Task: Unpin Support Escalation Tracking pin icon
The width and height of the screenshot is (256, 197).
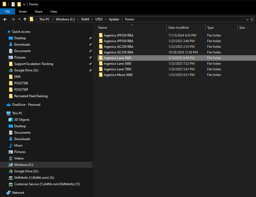Action: pos(90,64)
